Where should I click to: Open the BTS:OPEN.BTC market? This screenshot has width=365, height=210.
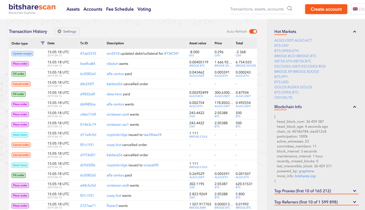click(x=286, y=92)
